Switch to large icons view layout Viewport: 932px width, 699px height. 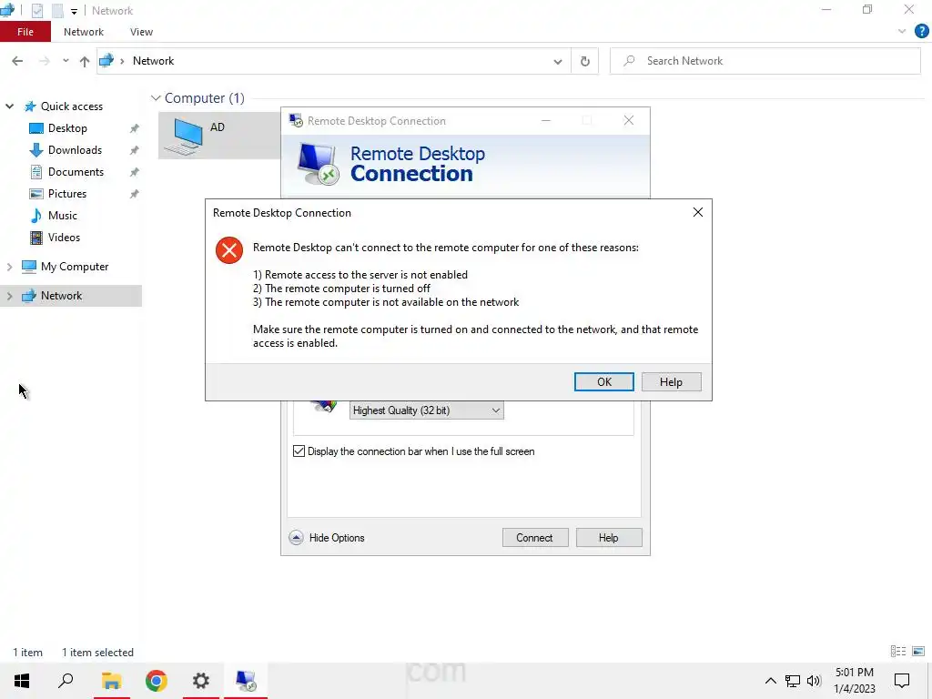pyautogui.click(x=918, y=652)
